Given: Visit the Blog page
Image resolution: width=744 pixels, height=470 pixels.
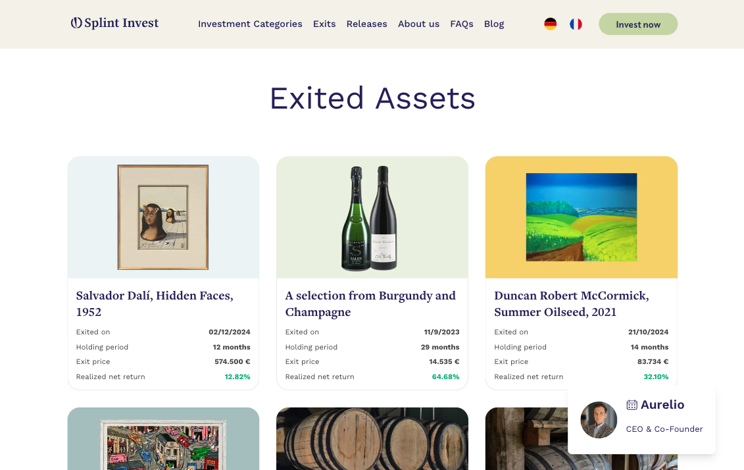Looking at the screenshot, I should (x=494, y=24).
